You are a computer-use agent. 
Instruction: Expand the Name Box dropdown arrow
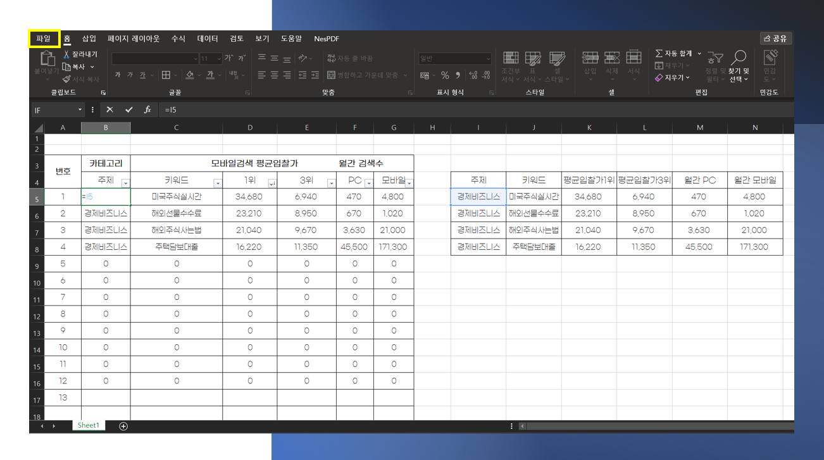click(x=80, y=109)
